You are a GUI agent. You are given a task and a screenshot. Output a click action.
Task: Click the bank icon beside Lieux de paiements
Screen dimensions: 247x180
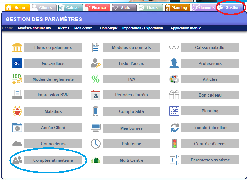click(17, 47)
